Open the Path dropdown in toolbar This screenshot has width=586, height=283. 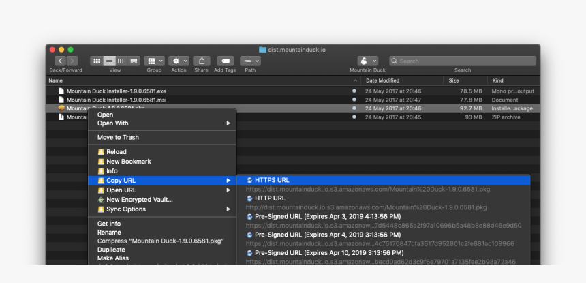pyautogui.click(x=250, y=61)
